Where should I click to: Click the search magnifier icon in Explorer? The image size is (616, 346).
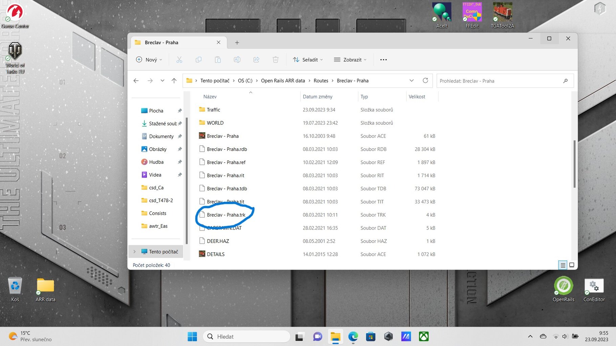tap(566, 81)
